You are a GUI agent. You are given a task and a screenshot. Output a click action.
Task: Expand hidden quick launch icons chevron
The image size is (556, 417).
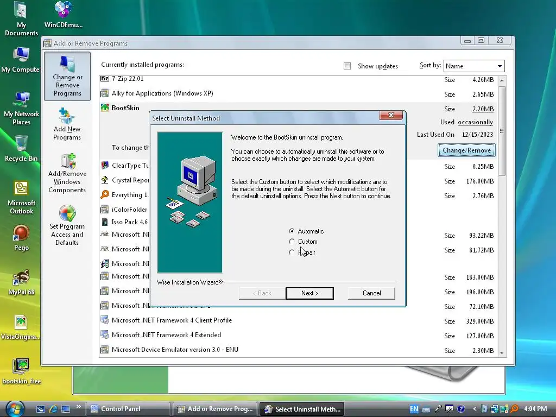[78, 406]
